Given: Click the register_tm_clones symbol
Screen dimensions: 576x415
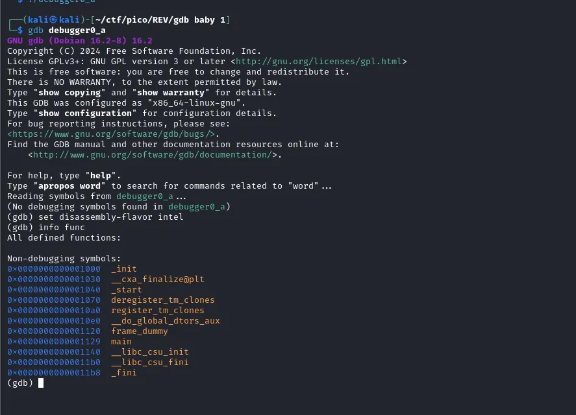Looking at the screenshot, I should (x=158, y=311).
